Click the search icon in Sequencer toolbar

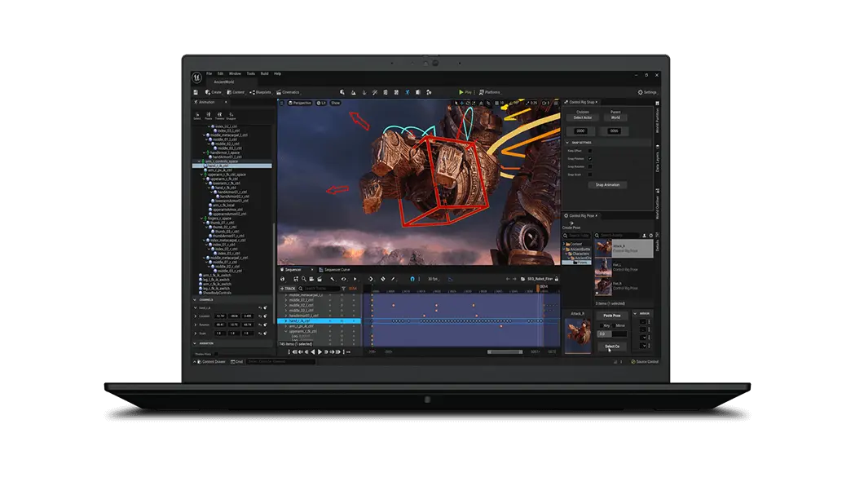tap(304, 279)
